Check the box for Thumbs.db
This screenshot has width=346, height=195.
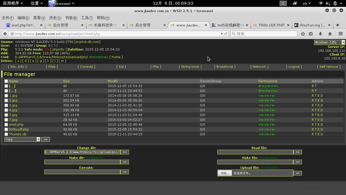coord(6,134)
